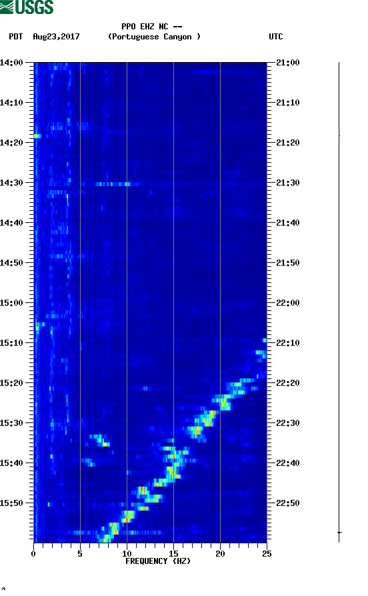368x596 pixels.
Task: Click the '5' frequency axis label
Action: [x=80, y=554]
